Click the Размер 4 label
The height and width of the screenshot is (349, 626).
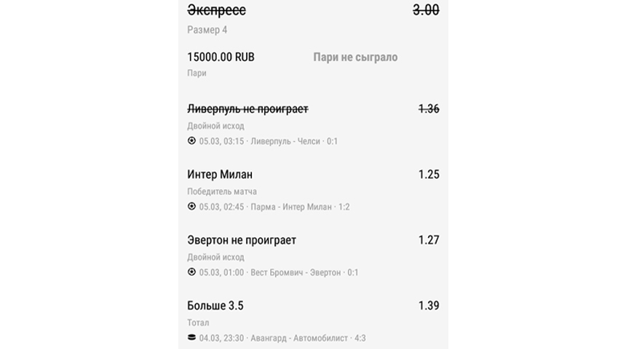tap(207, 30)
